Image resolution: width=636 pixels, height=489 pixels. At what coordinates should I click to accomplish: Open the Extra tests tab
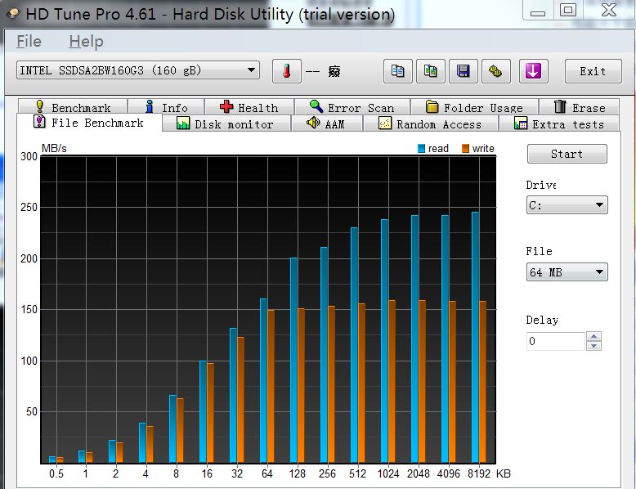coord(559,123)
